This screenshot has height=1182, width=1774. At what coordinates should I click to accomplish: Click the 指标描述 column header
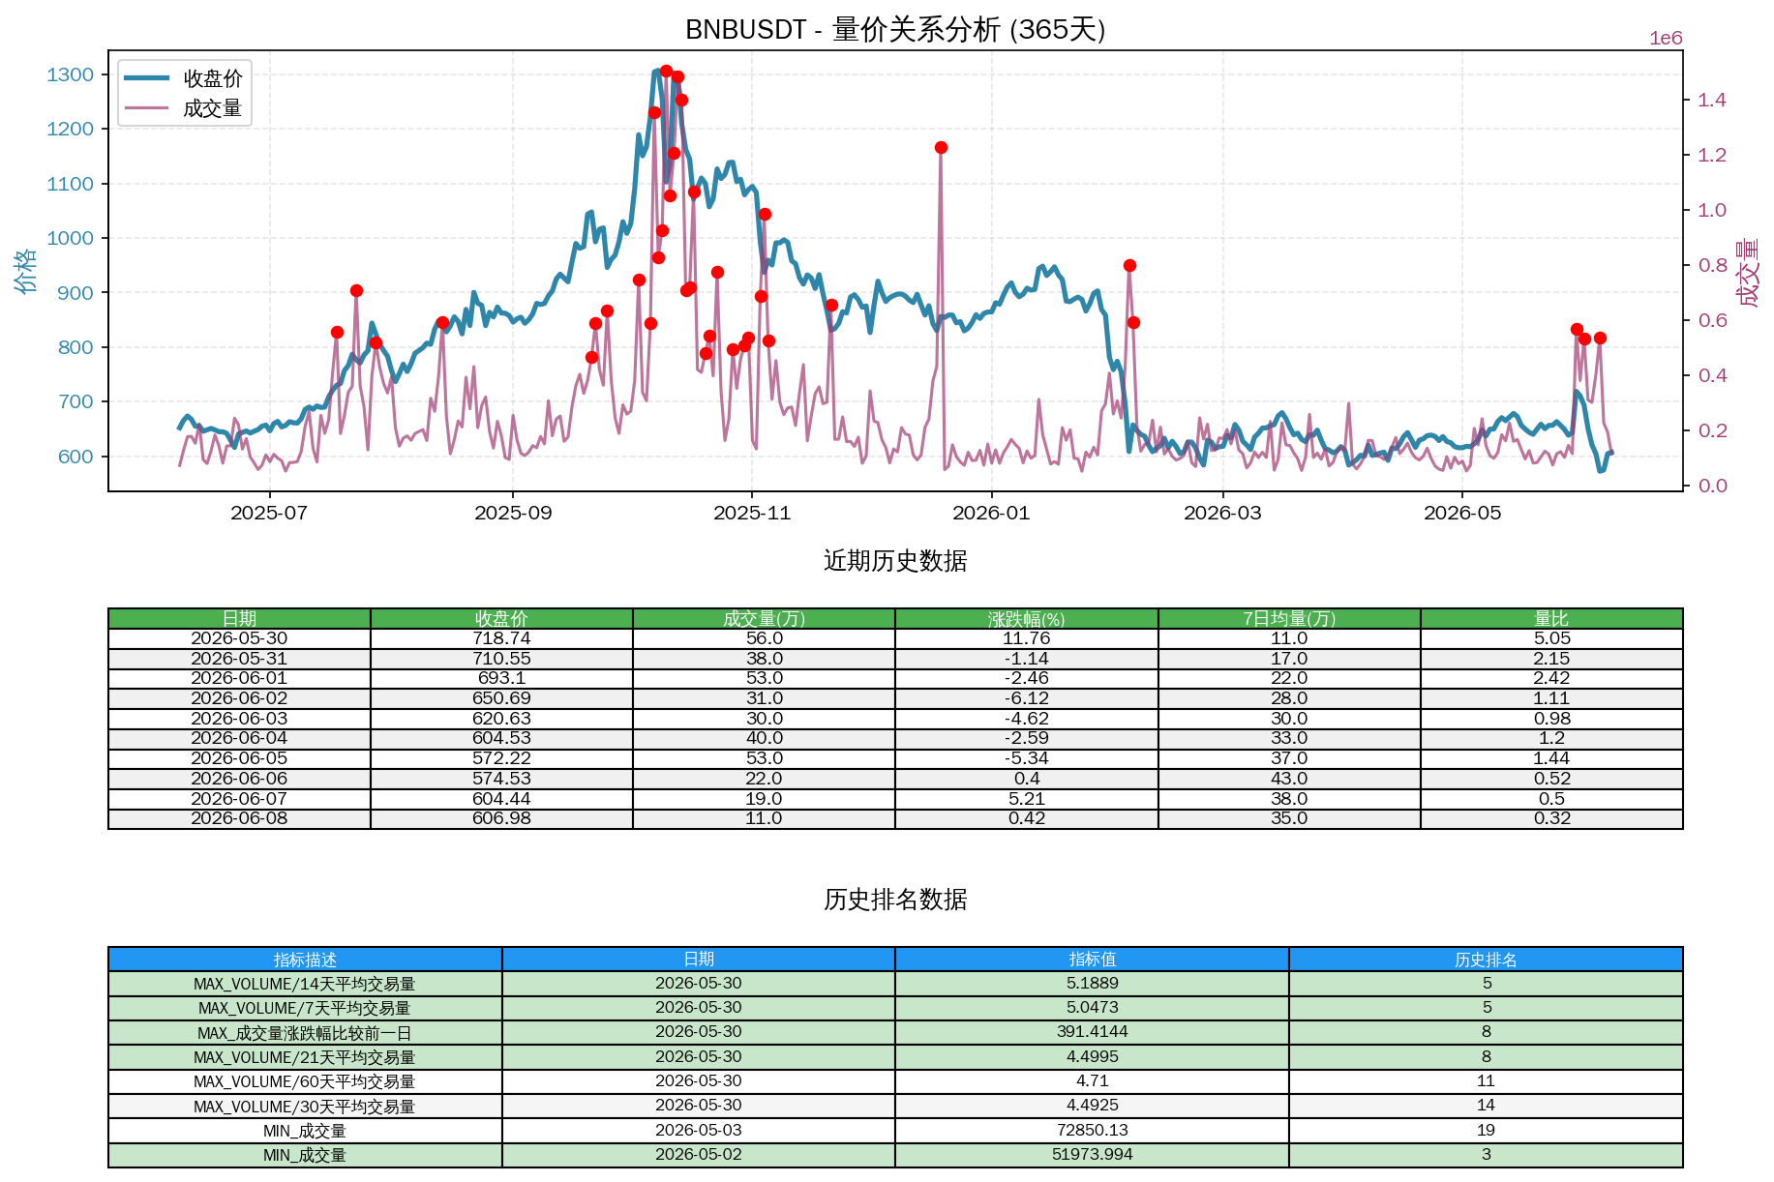[305, 960]
